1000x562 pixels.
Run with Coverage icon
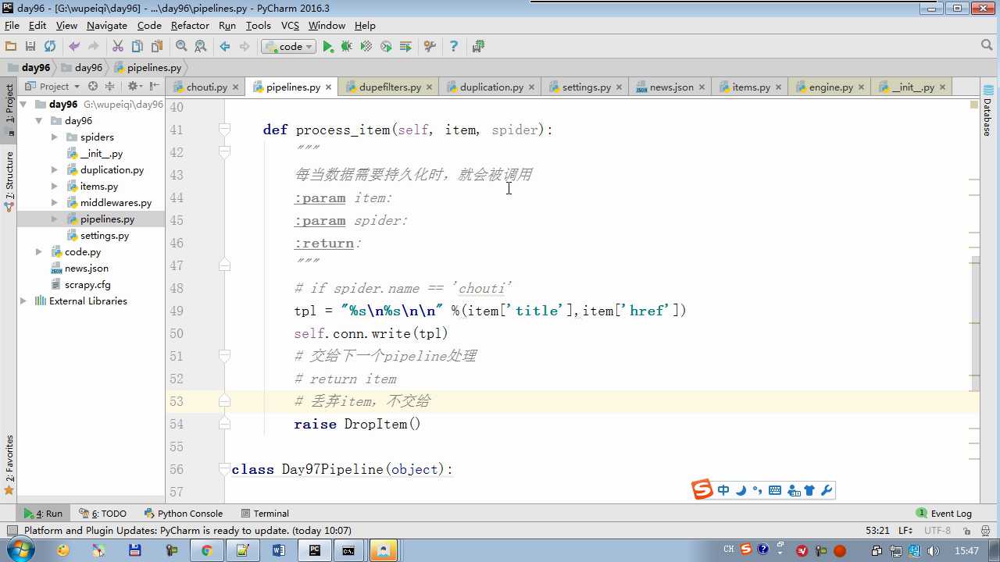pyautogui.click(x=366, y=47)
